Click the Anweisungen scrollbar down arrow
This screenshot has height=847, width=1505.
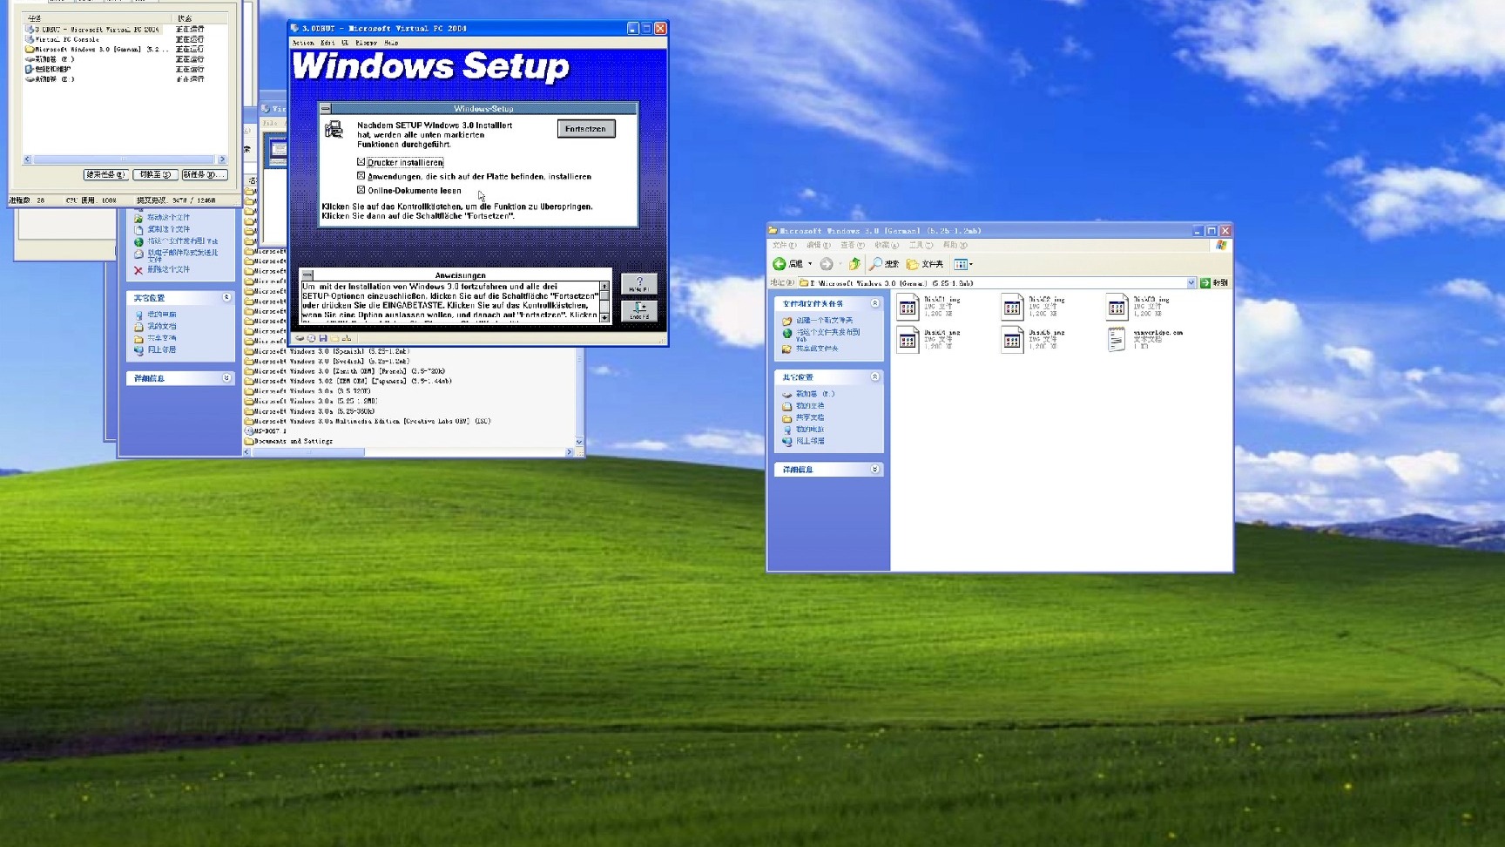[x=605, y=318]
